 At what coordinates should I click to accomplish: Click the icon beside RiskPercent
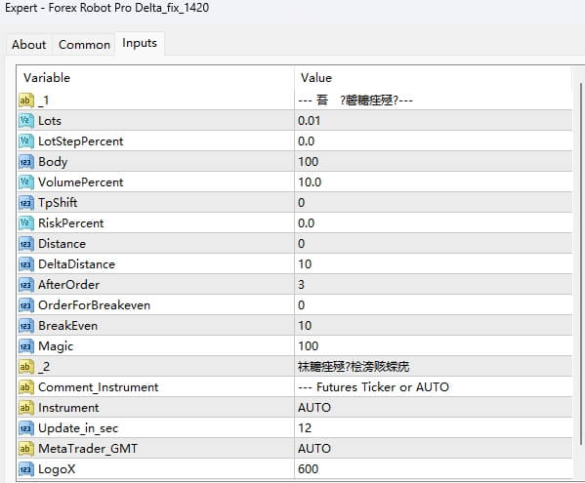click(26, 223)
